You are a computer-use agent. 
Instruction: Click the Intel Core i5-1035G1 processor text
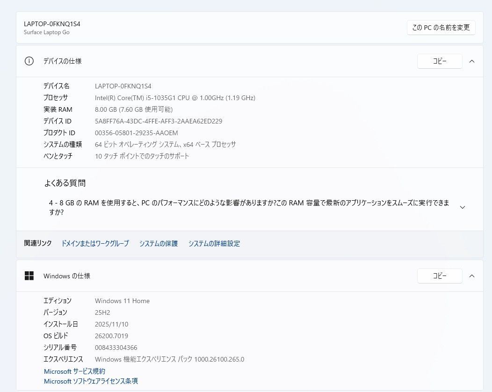(x=174, y=98)
